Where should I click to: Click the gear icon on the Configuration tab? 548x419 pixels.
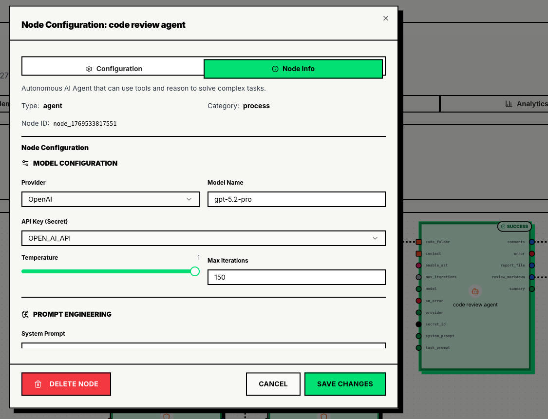pyautogui.click(x=89, y=69)
